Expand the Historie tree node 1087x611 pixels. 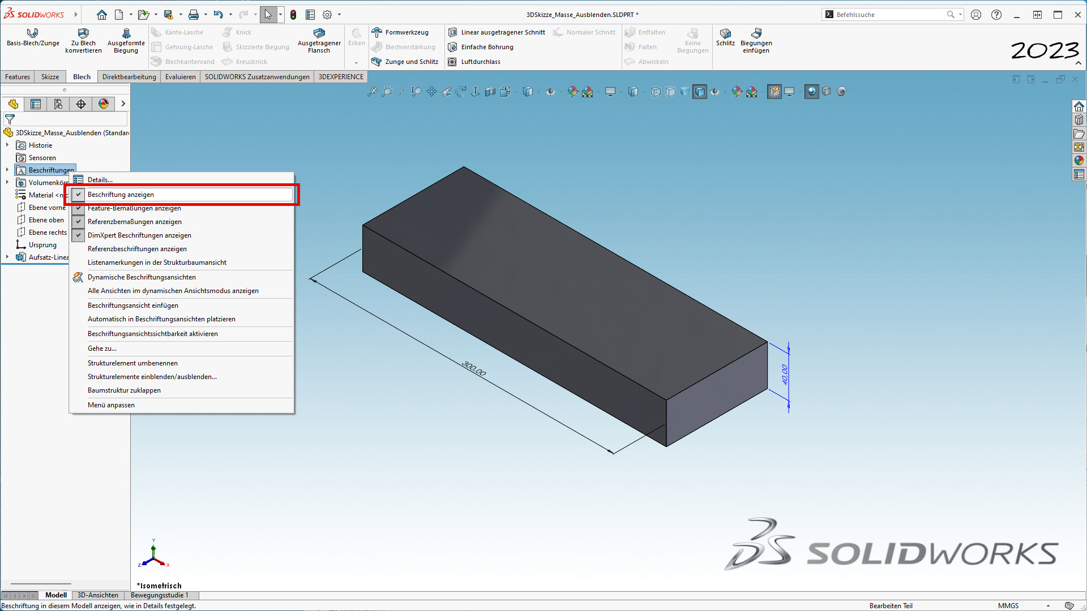(x=7, y=145)
